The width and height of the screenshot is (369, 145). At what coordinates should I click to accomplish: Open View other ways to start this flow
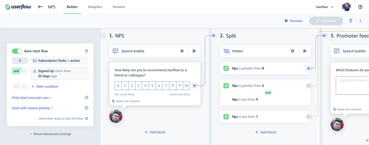point(63,118)
